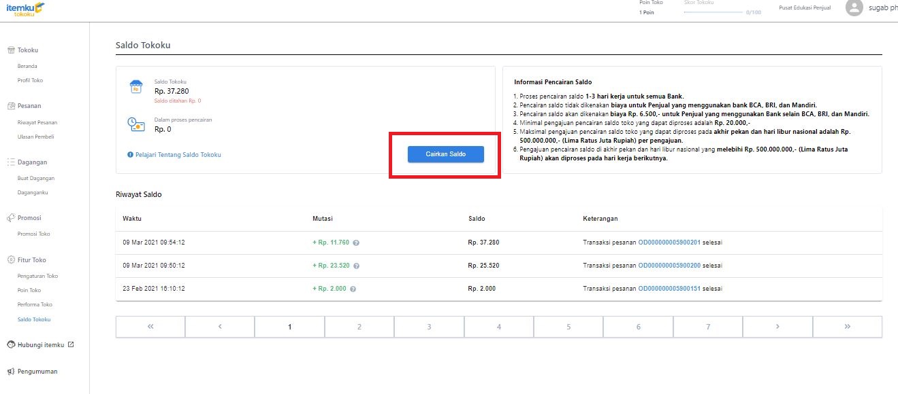This screenshot has height=394, width=898.
Task: Click help icon beside + Rp. 2.000
Action: pyautogui.click(x=353, y=289)
